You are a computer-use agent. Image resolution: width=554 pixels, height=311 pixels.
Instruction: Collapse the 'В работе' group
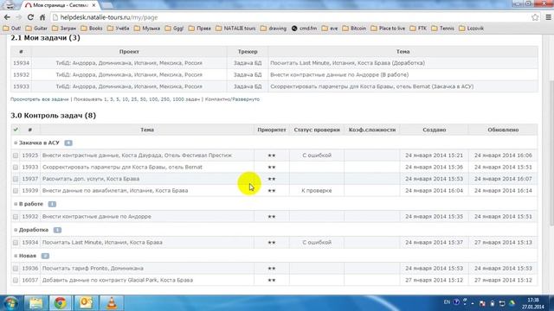click(16, 204)
